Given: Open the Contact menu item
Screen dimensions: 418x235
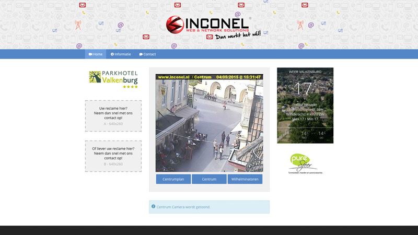Looking at the screenshot, I should coord(147,54).
